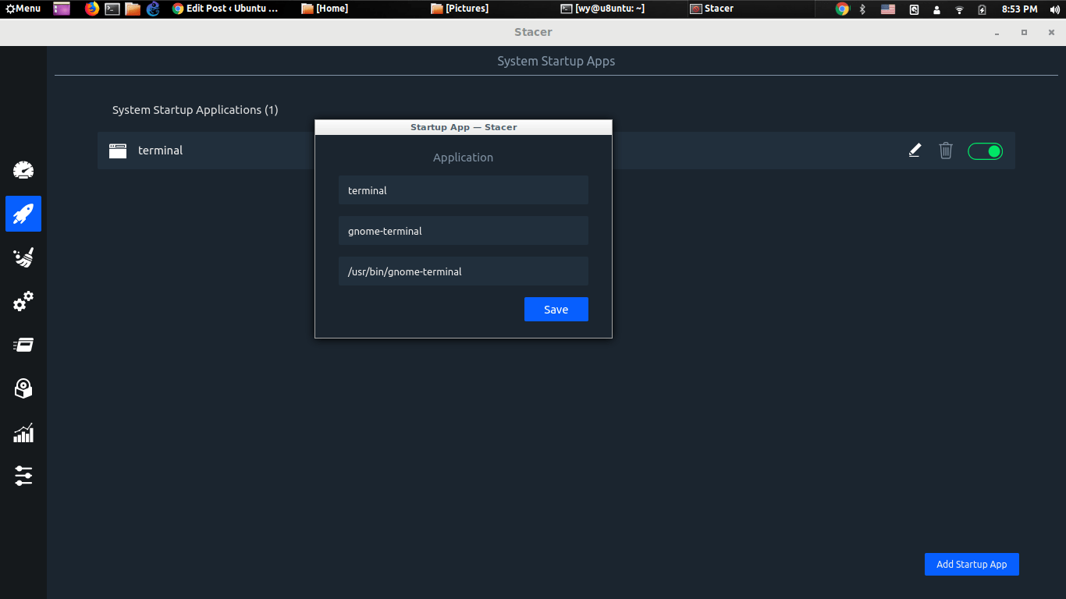The image size is (1066, 599).
Task: Open the Wi-Fi network indicator
Action: (x=959, y=9)
